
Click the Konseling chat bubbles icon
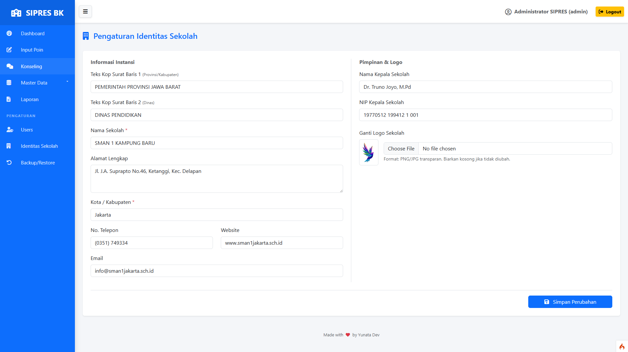9,67
